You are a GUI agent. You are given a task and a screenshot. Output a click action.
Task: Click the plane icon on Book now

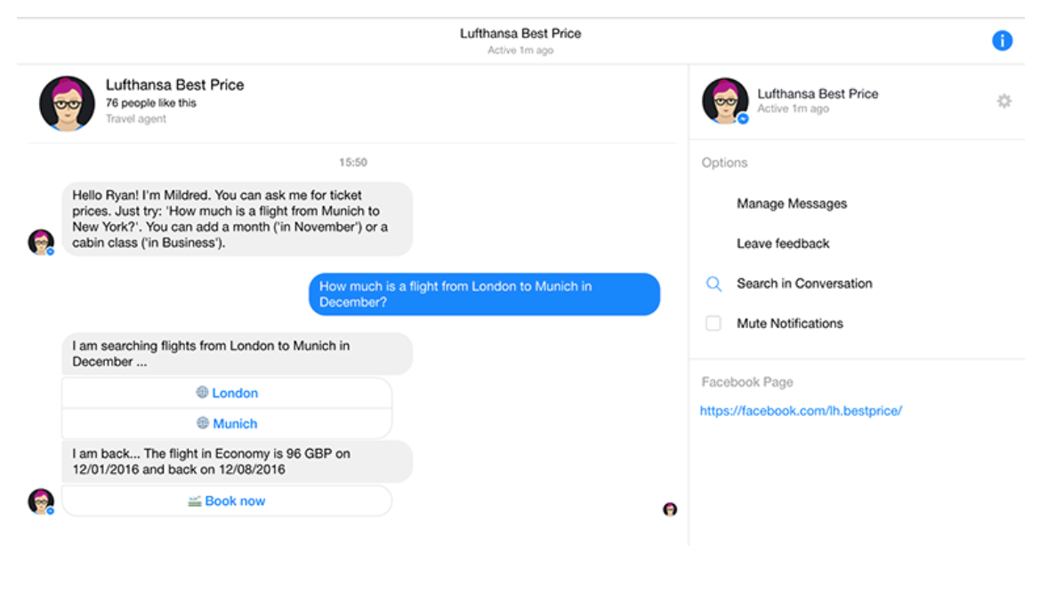[x=195, y=501]
